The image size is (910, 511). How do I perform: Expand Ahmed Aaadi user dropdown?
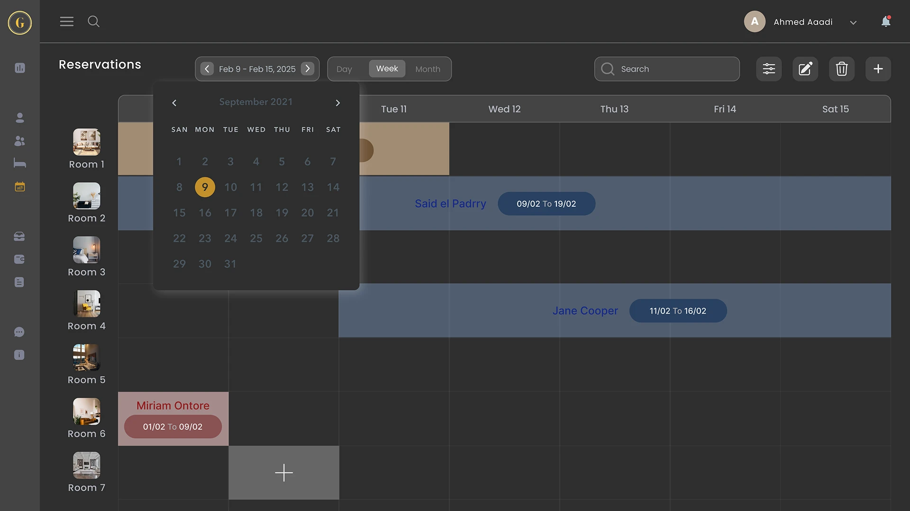853,22
